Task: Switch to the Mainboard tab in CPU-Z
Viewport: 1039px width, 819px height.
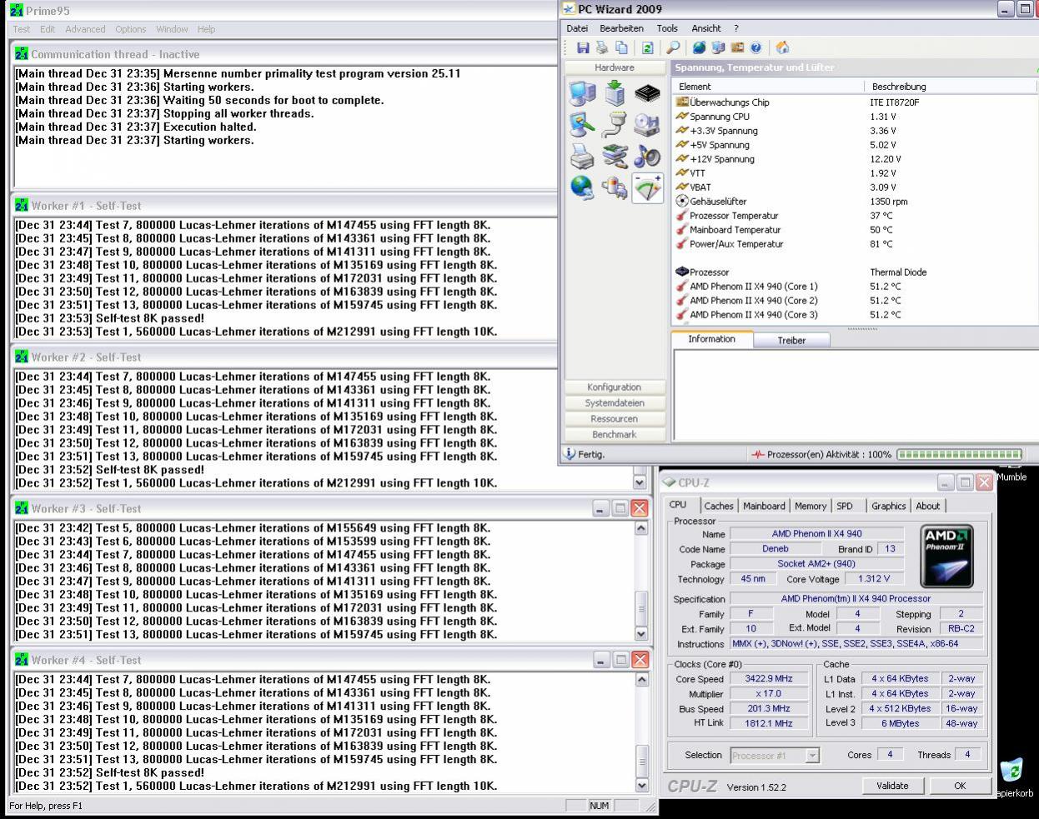Action: [x=764, y=506]
